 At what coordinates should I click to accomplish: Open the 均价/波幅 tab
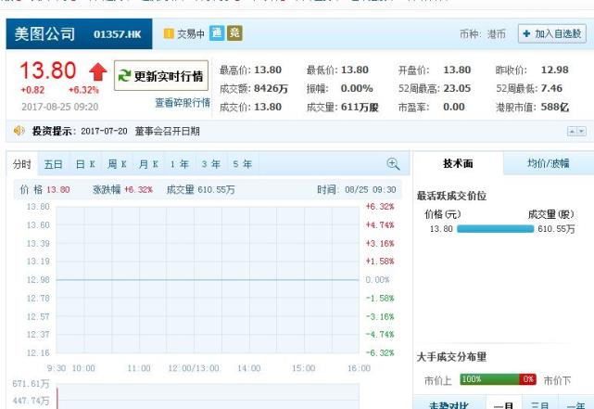549,163
